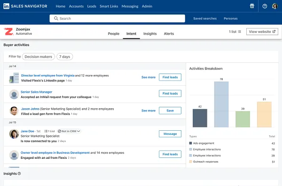
Task: Click the Outreach responses legend swatch
Action: coord(191,162)
